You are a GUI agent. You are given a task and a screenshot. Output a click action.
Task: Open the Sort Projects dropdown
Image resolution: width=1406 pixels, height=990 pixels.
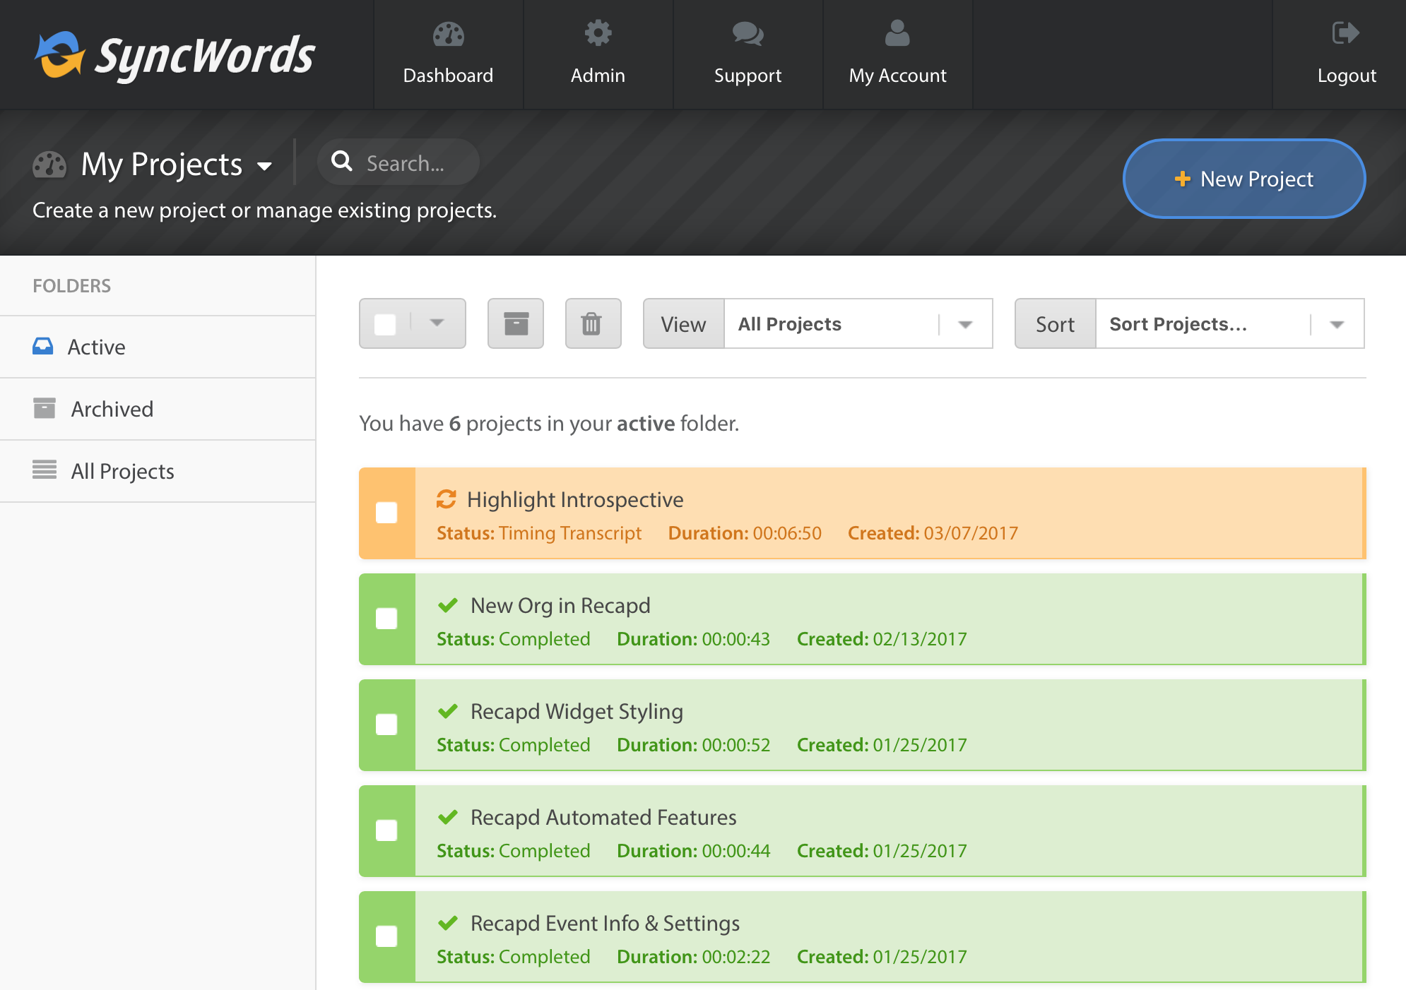(1229, 323)
